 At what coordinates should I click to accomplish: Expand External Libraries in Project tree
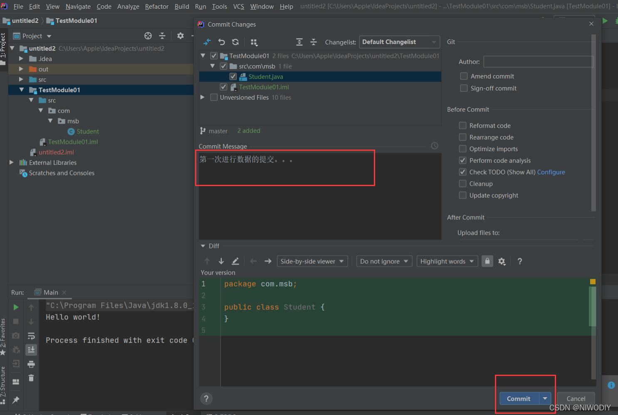coord(12,162)
